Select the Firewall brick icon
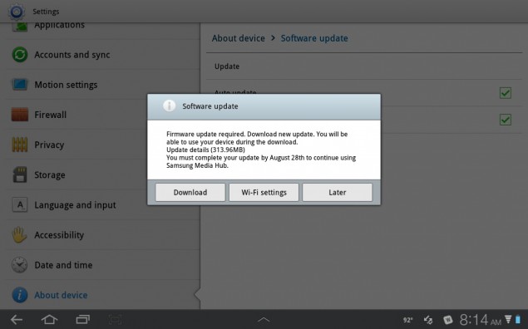 (20, 115)
